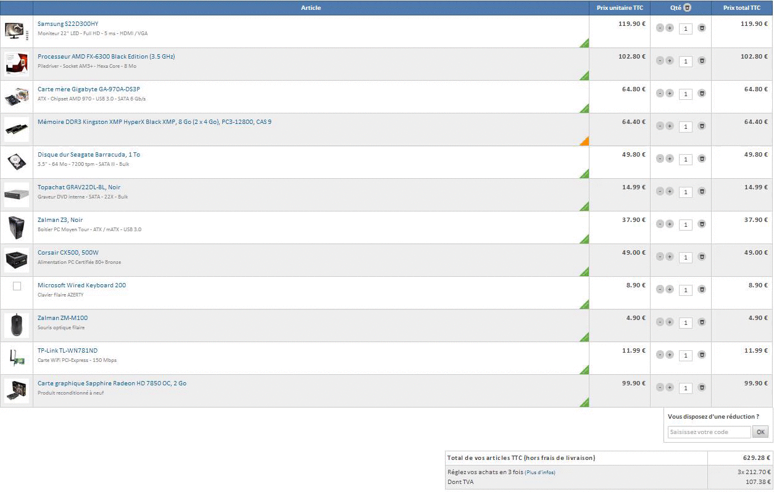Open the Zalman ZM-M100 product link
Viewport: 774px width, 492px height.
click(62, 318)
